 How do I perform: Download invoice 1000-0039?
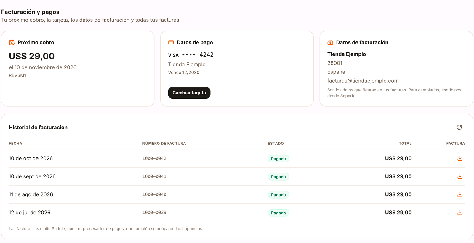(460, 213)
